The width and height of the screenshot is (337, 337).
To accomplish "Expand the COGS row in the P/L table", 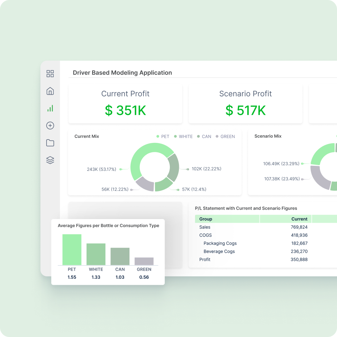I will (x=205, y=235).
